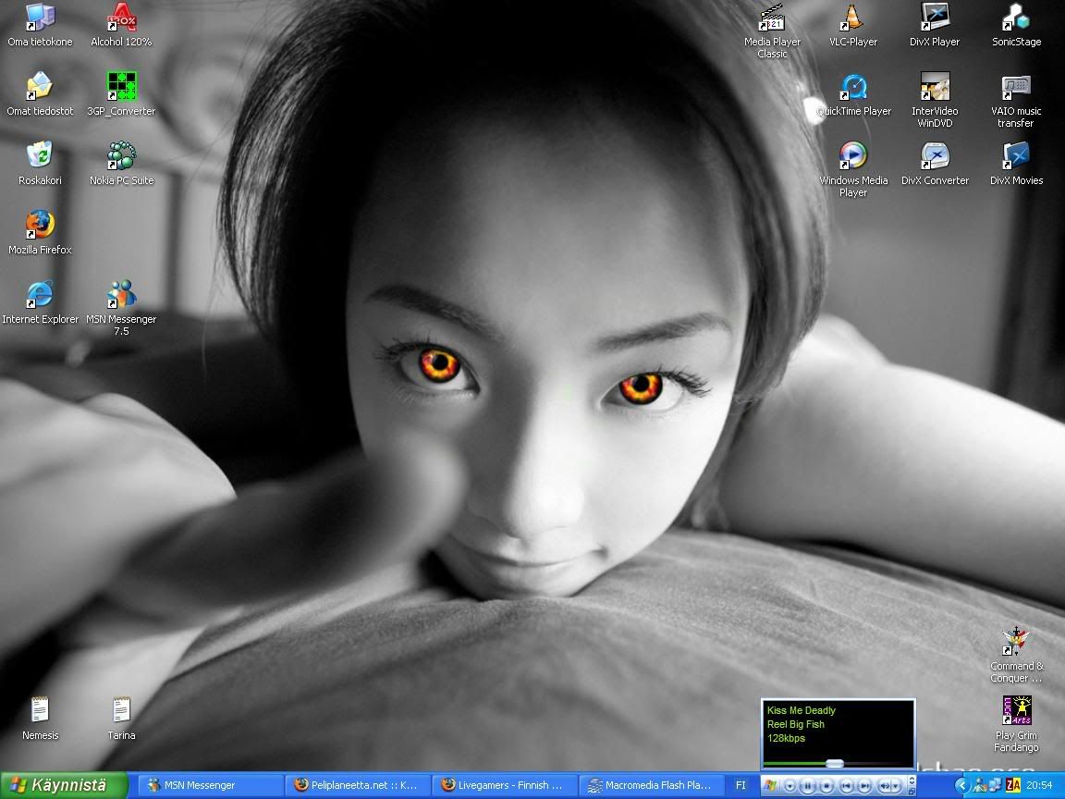Viewport: 1065px width, 799px height.
Task: Click the DivX Converter desktop icon
Action: [x=935, y=156]
